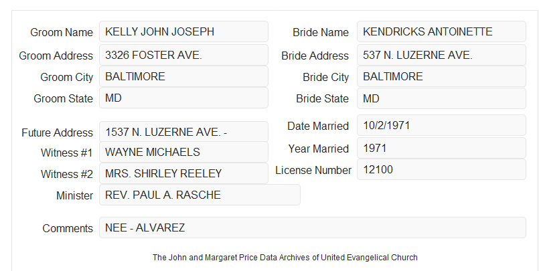Click Witness #1 field with Wayne Michaels

[183, 152]
